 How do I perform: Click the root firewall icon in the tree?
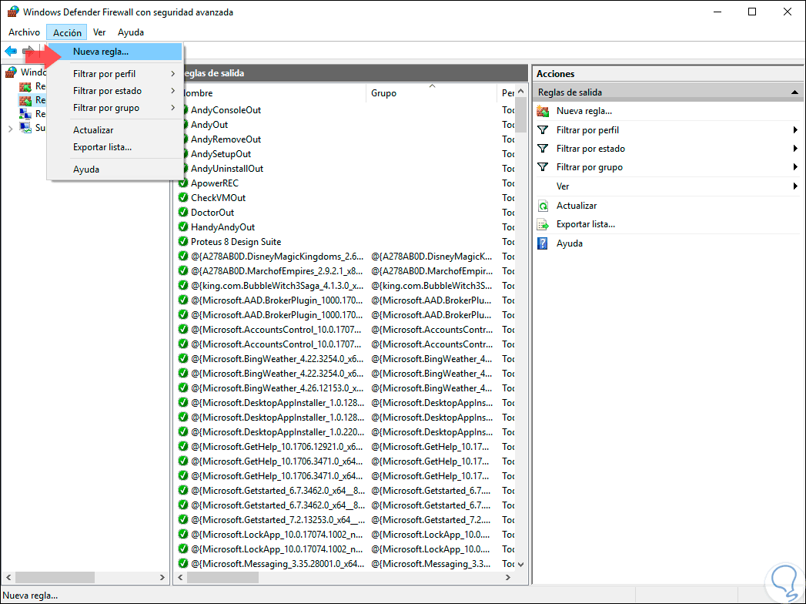pos(12,72)
